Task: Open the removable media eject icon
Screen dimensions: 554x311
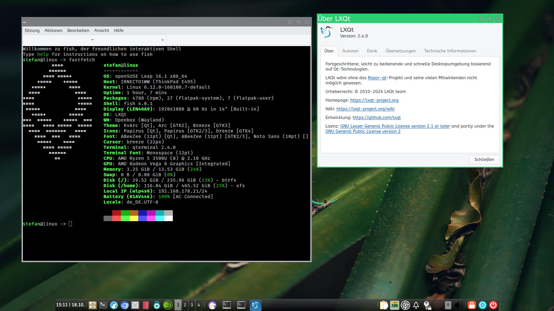Action: click(x=448, y=305)
